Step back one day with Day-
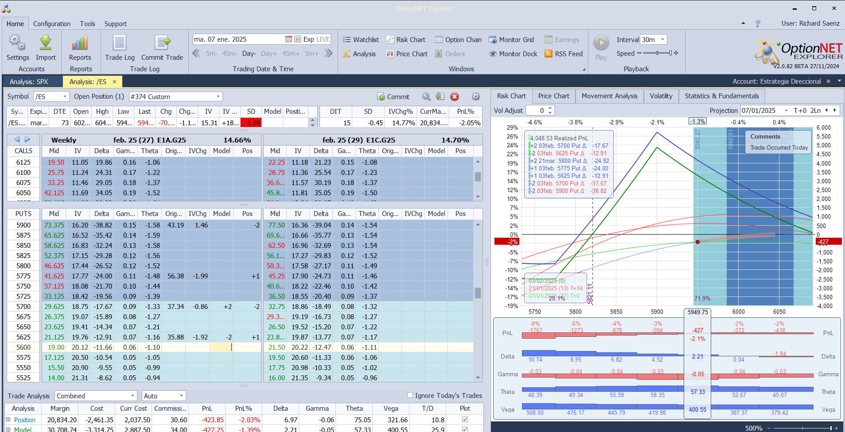 (x=249, y=54)
